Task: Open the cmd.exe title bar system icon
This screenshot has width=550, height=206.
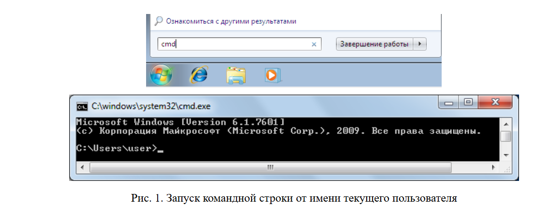Action: point(82,106)
